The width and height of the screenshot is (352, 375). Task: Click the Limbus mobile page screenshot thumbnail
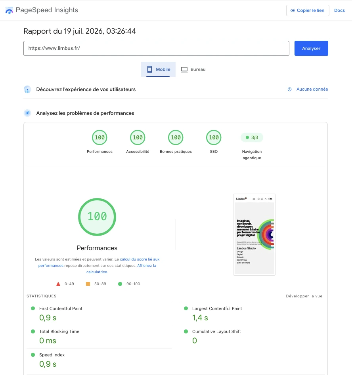pyautogui.click(x=254, y=234)
